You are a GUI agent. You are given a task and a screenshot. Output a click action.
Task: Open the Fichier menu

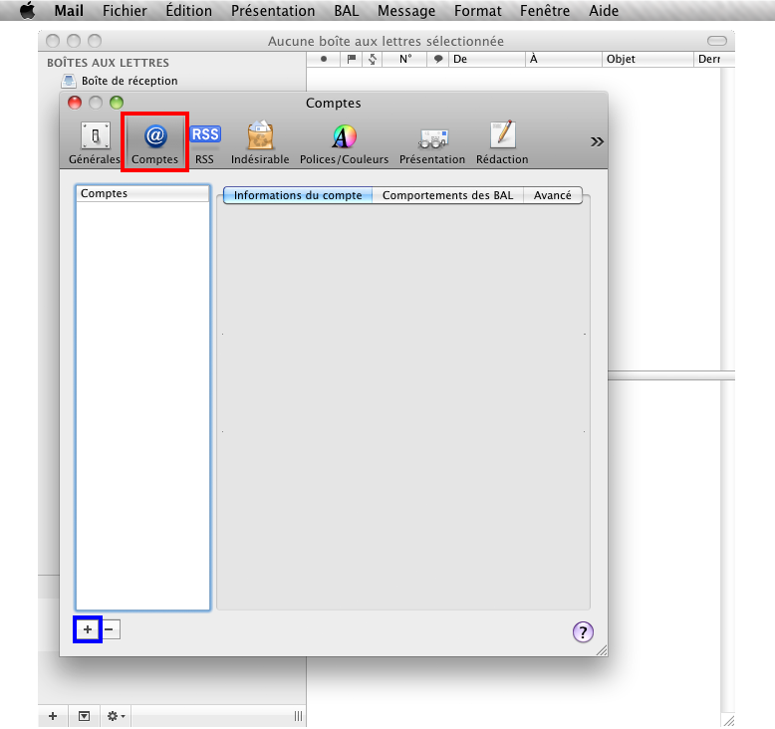point(125,10)
